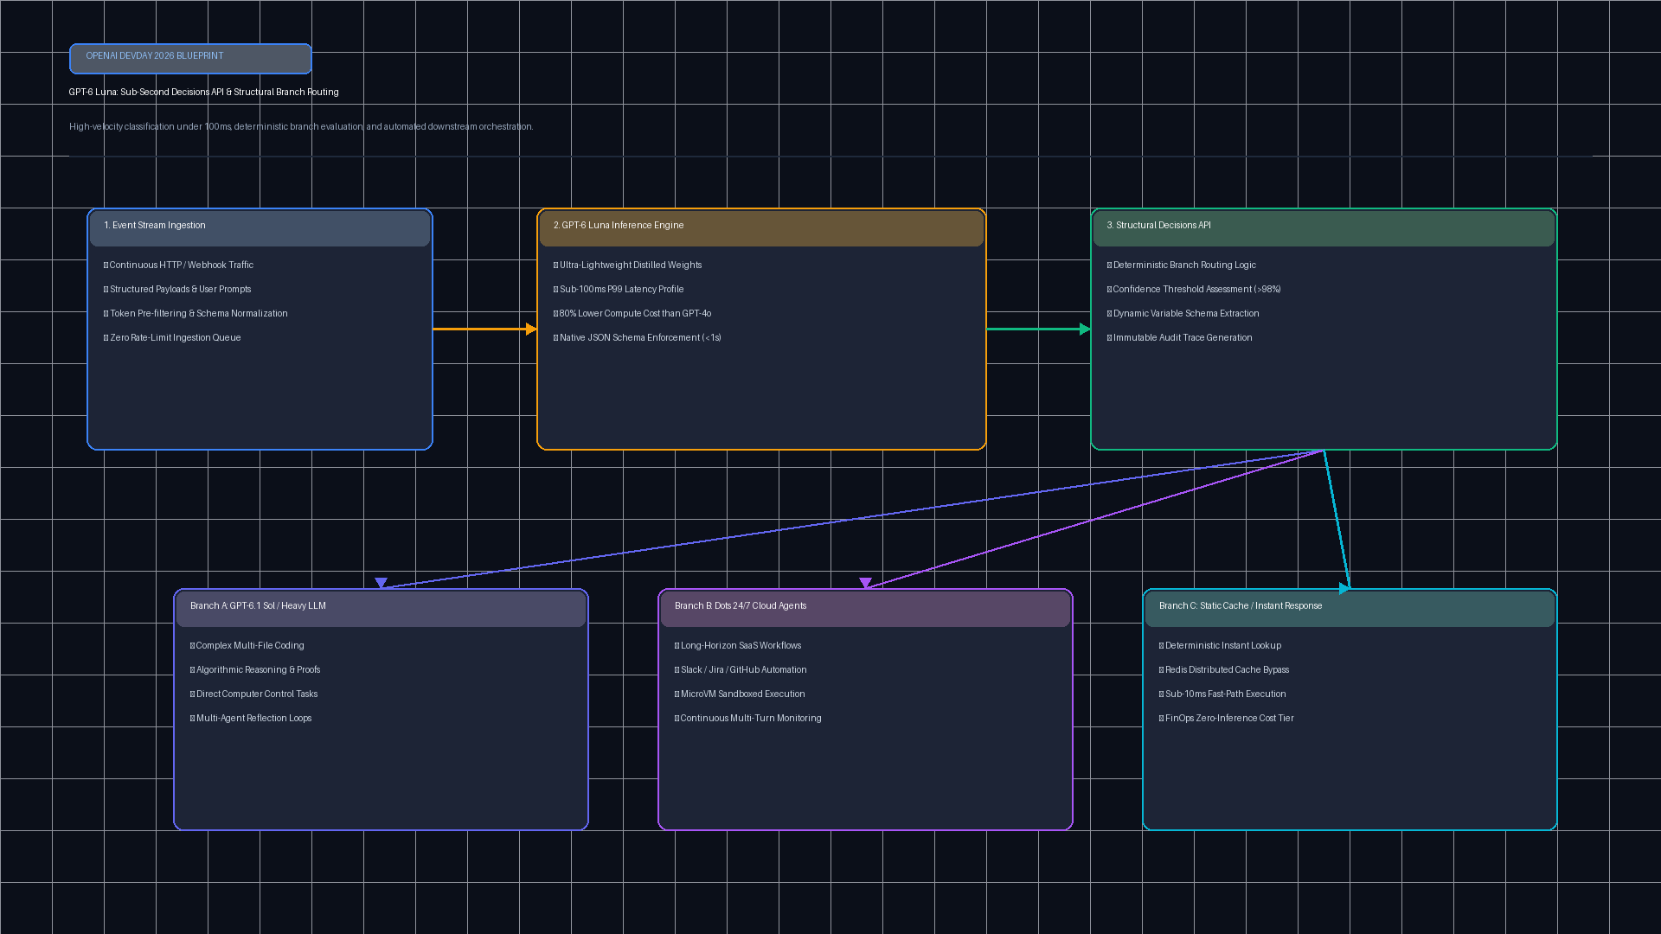
Task: Click 'Structured Payloads & User Prompts' line
Action: coord(177,290)
